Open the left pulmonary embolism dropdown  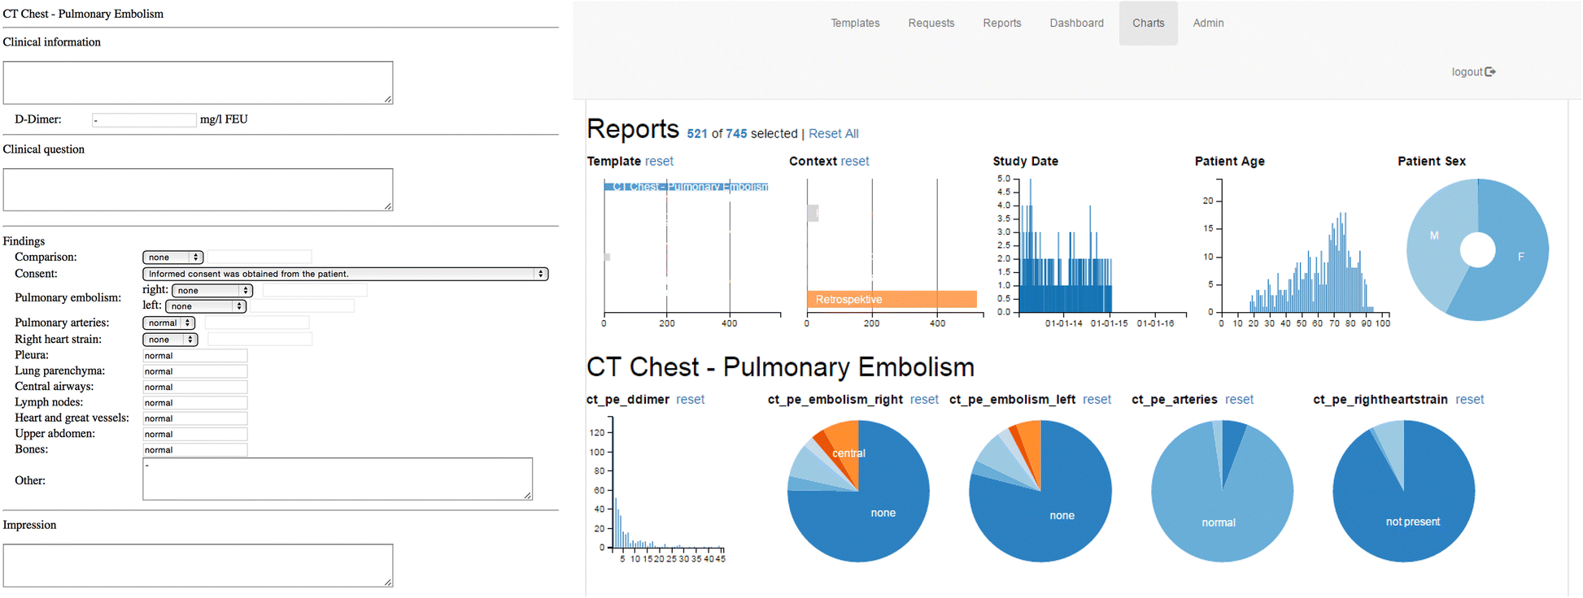tap(206, 306)
